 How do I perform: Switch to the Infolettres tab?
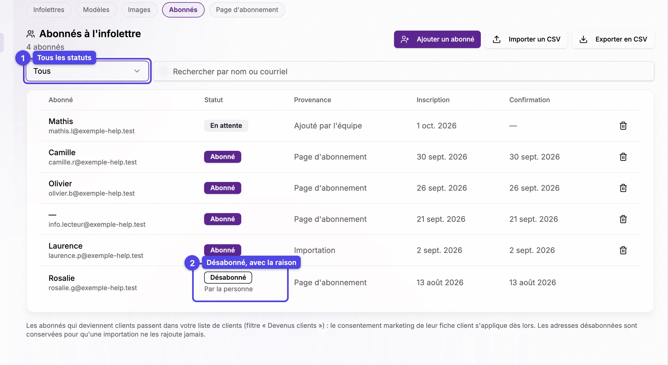[x=49, y=10]
